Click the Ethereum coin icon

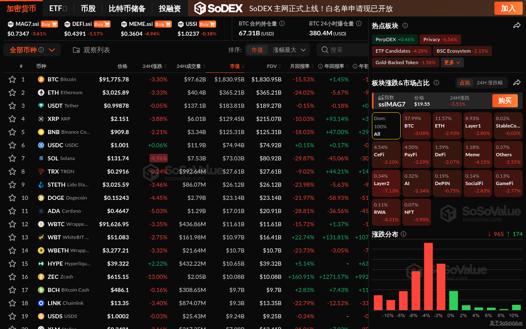coord(41,93)
